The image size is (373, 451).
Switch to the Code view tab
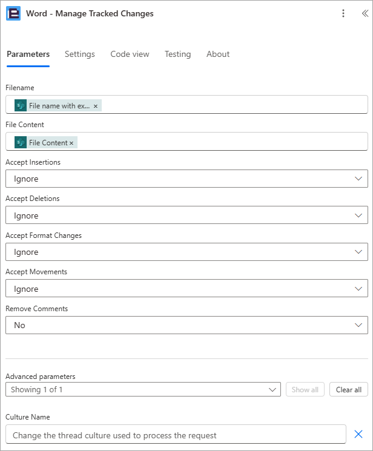click(x=130, y=54)
